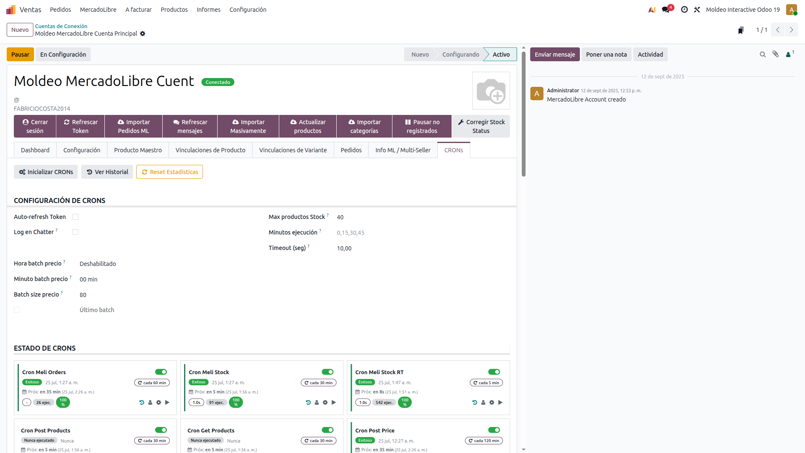Click the En Configuración button

tap(63, 55)
